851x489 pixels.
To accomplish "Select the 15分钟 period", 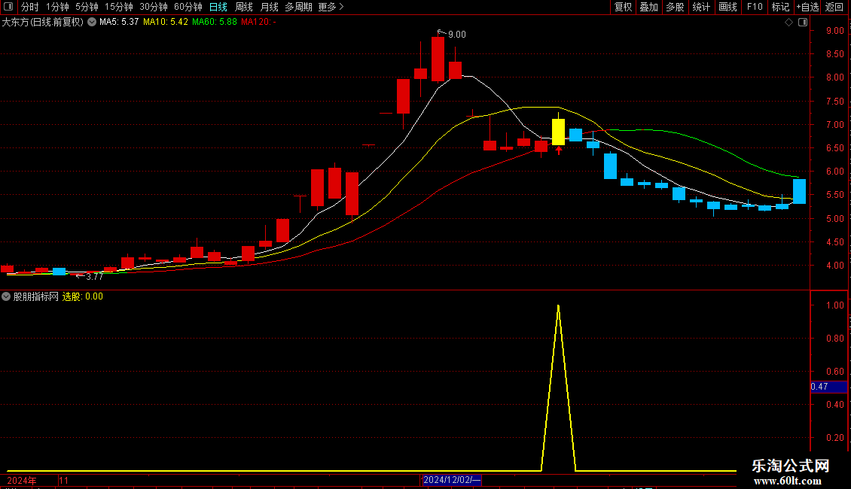I will (118, 7).
